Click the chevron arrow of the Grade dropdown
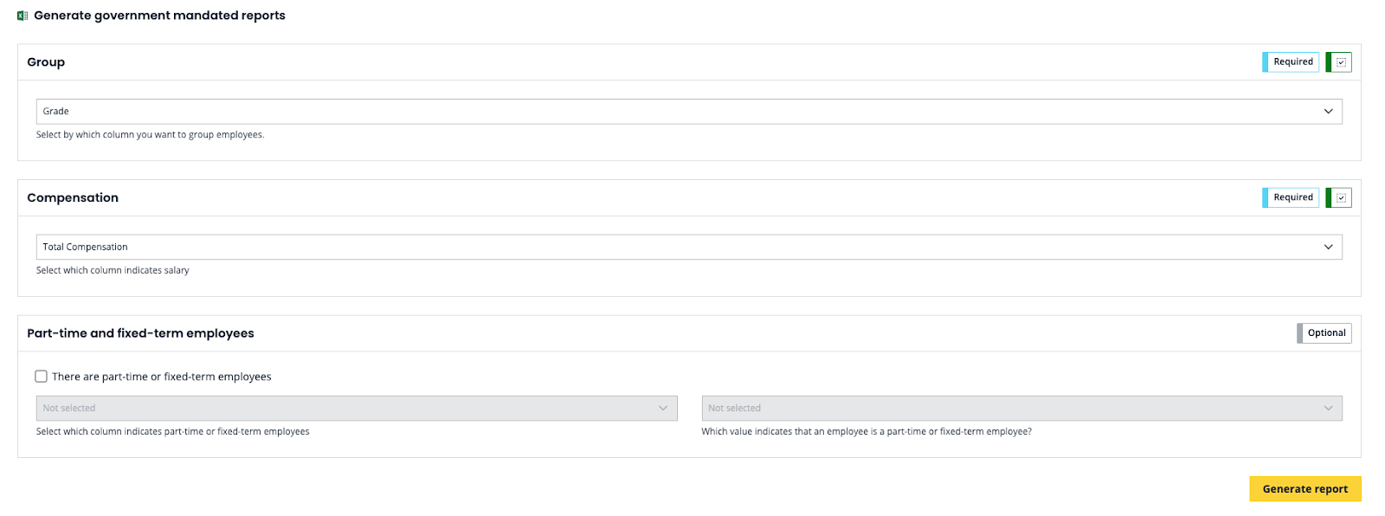The height and width of the screenshot is (516, 1385). point(1328,112)
